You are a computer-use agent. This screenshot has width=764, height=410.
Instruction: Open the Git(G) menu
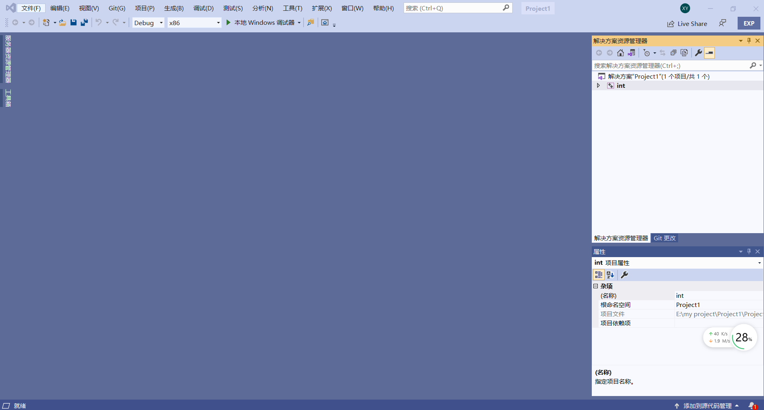click(x=117, y=8)
